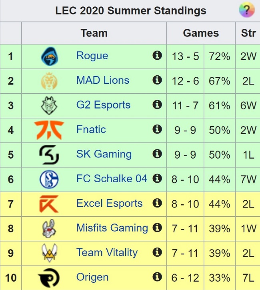Screen dimensions: 260x290
Task: Click the SK Gaming logo
Action: 49,155
